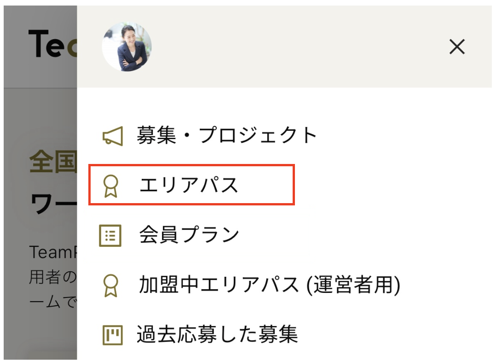View 過去応募した募集
This screenshot has width=496, height=362.
click(x=217, y=335)
